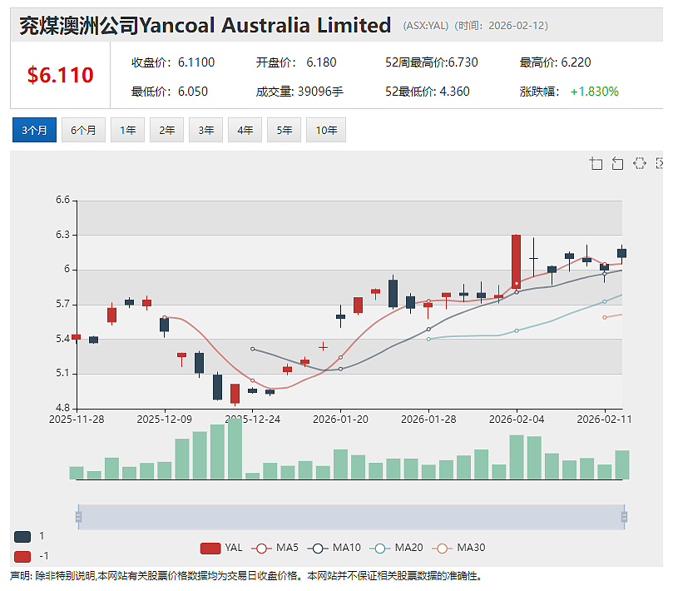Select the 3个月 range tab
This screenshot has height=591, width=673.
click(x=34, y=130)
